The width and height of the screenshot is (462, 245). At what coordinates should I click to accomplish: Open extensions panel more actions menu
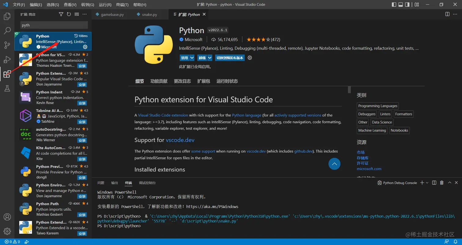pos(85,14)
